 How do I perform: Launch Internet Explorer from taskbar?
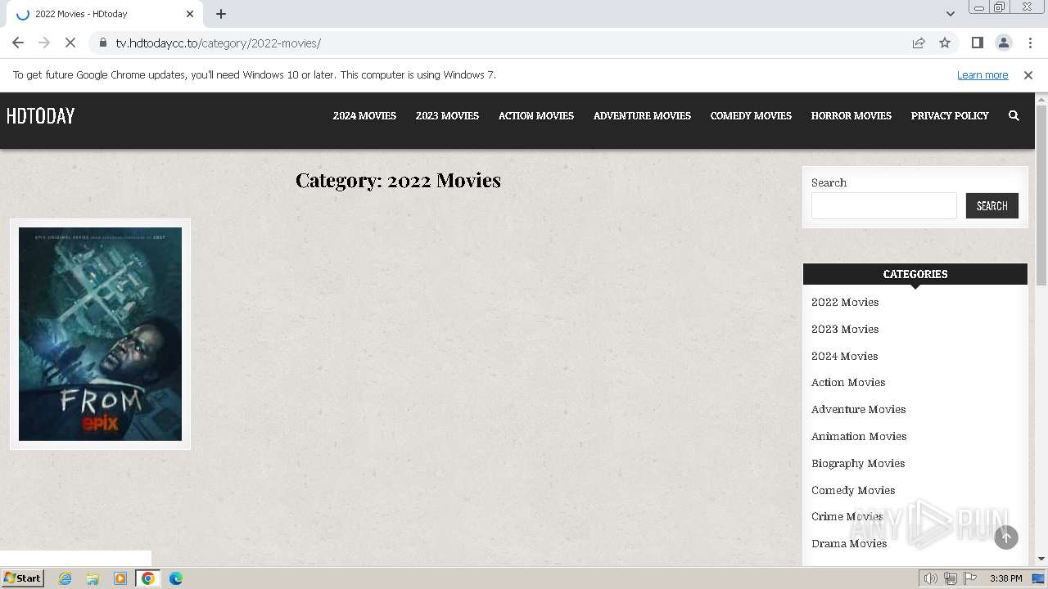click(65, 578)
